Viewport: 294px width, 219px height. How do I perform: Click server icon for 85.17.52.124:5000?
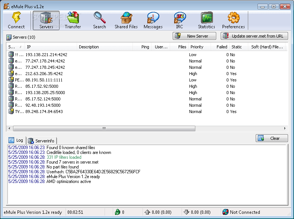click(x=11, y=99)
